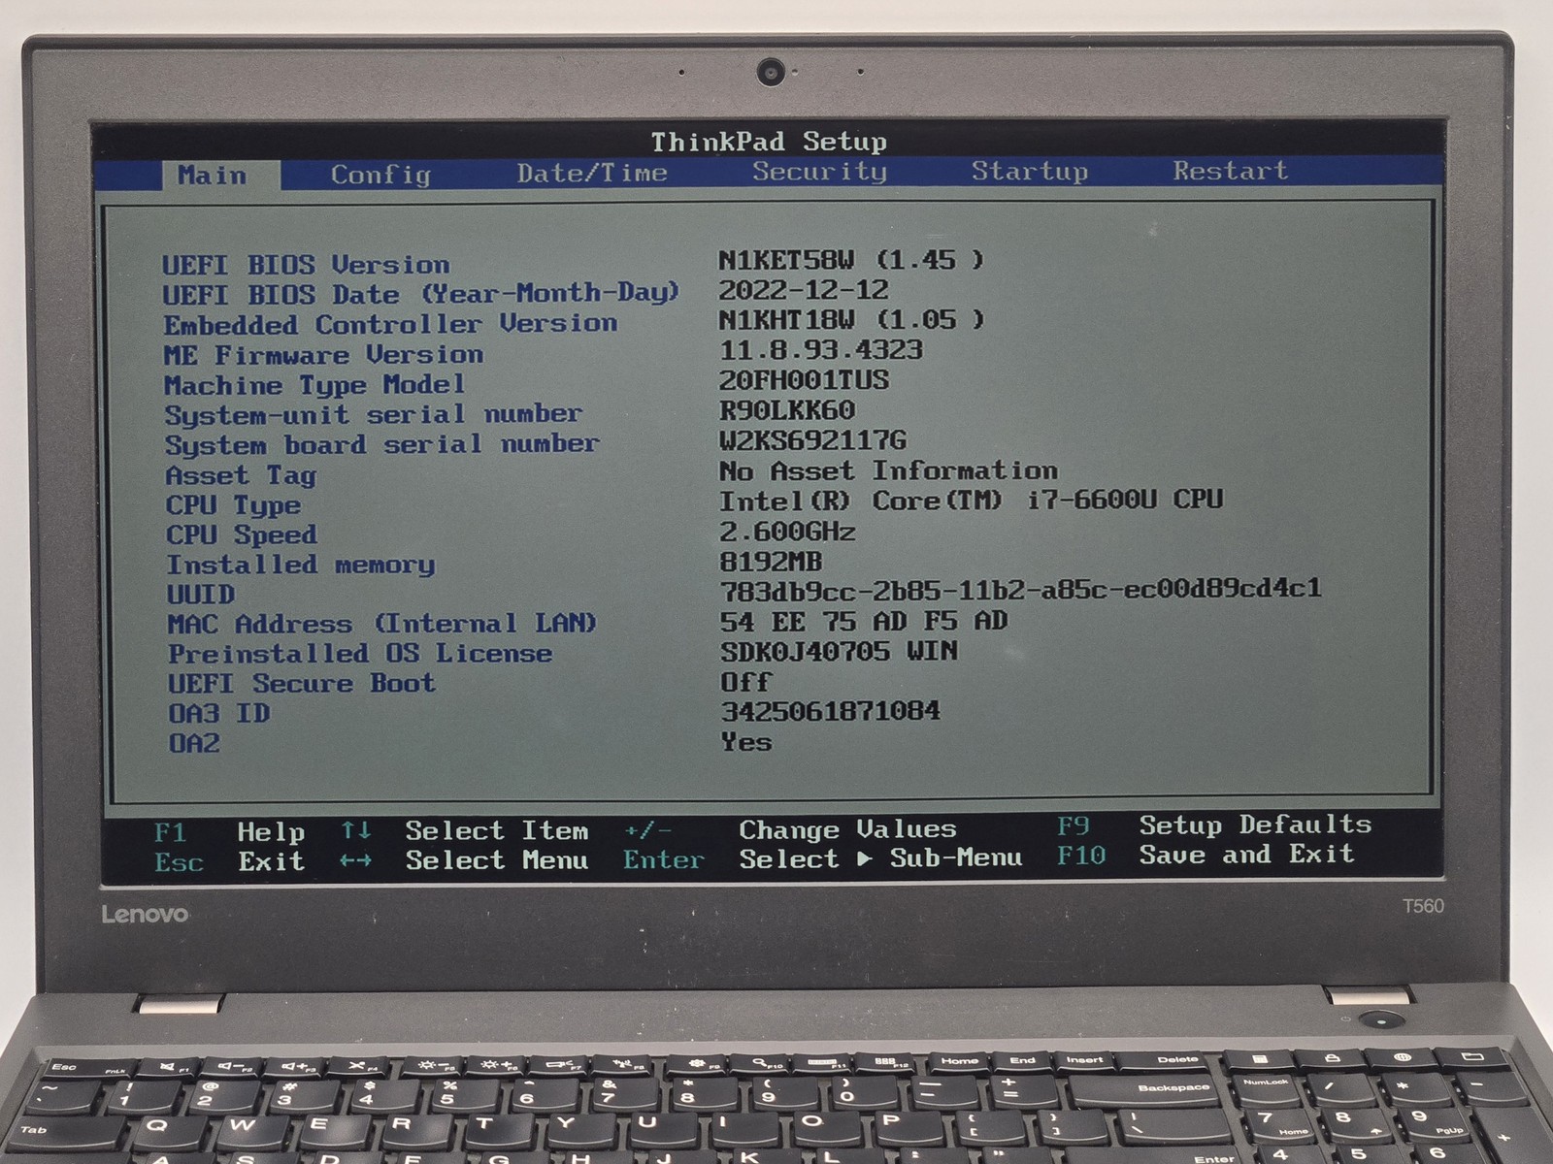
Task: Click UUID value 783db9cc-2b85-11b2
Action: [1020, 590]
